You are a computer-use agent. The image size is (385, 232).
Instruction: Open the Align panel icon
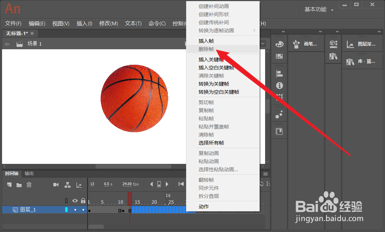click(279, 73)
